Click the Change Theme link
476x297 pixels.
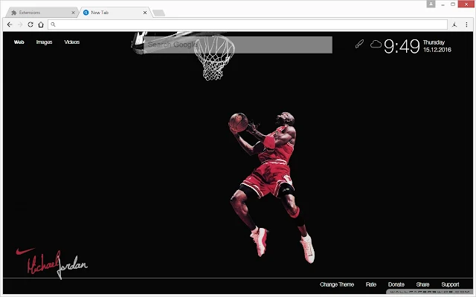(337, 284)
